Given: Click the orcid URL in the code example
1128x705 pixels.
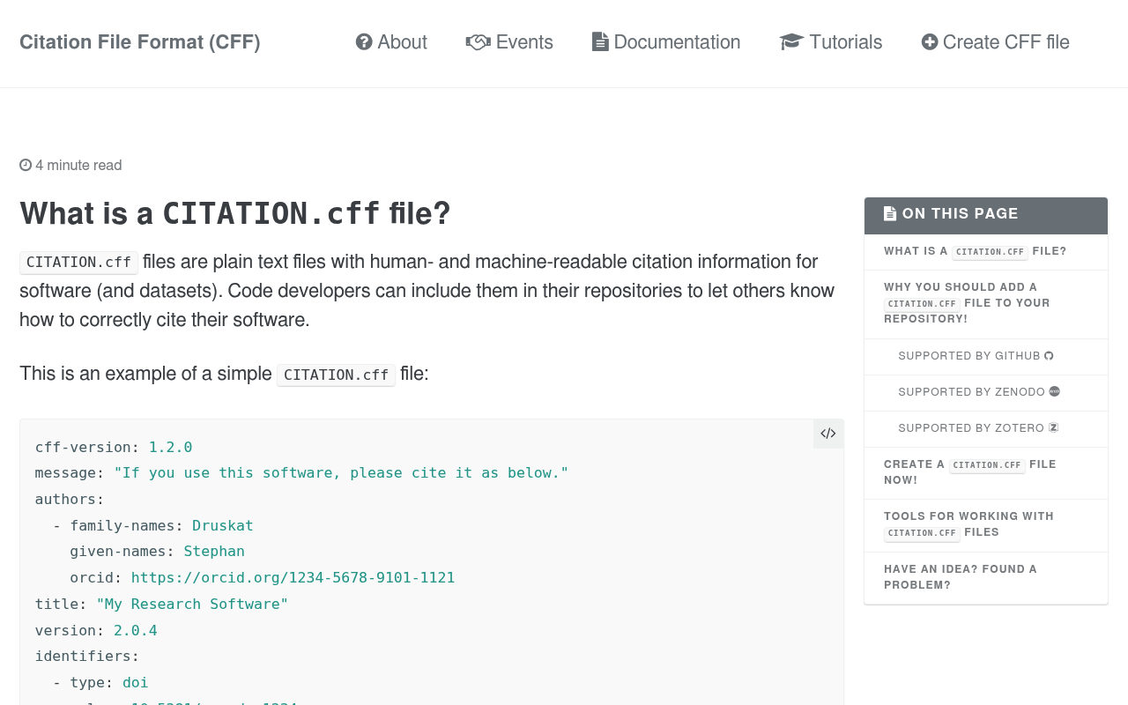Looking at the screenshot, I should (293, 578).
